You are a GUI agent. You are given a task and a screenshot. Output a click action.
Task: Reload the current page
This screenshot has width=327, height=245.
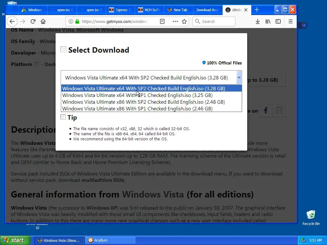[x=33, y=21]
